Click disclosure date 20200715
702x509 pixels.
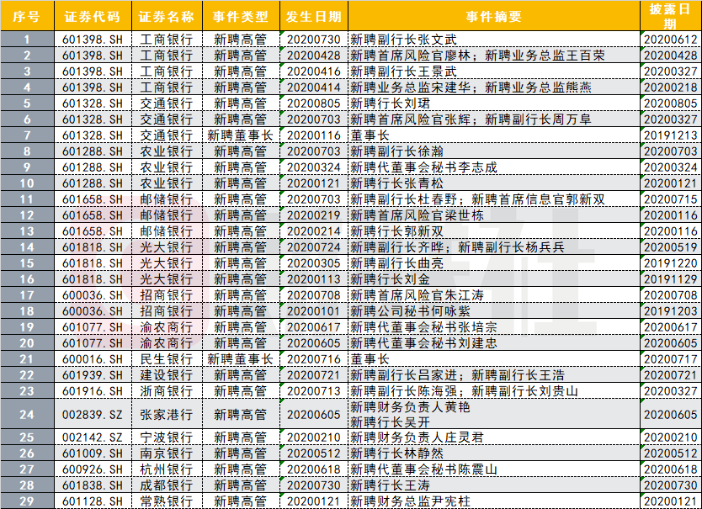670,199
